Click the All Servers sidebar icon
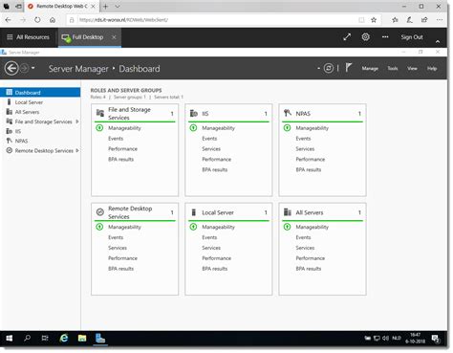This screenshot has height=353, width=453. point(10,112)
